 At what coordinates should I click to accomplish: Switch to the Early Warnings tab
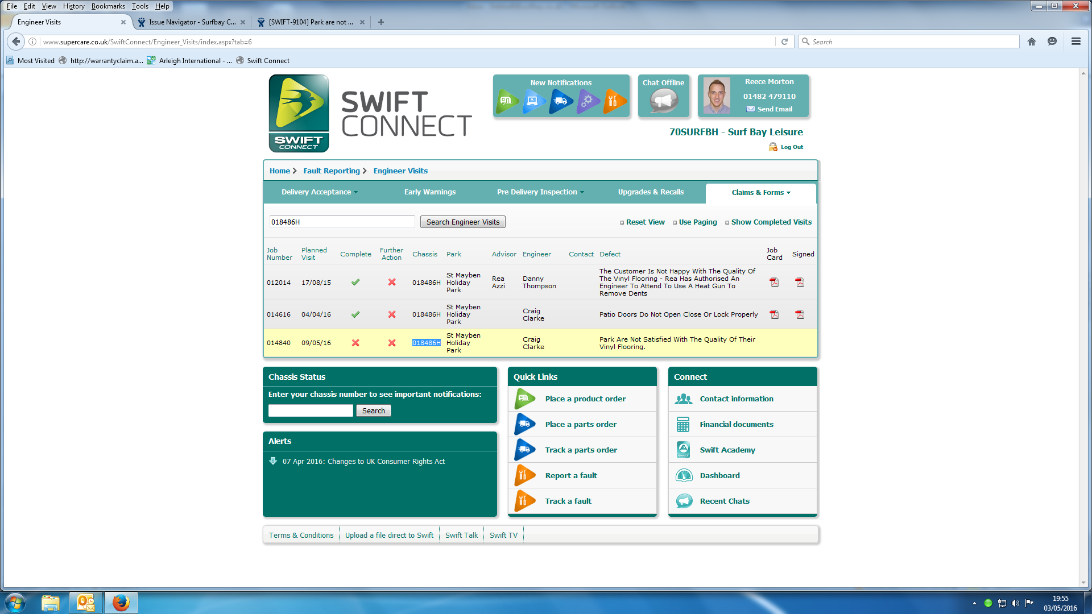click(x=429, y=192)
